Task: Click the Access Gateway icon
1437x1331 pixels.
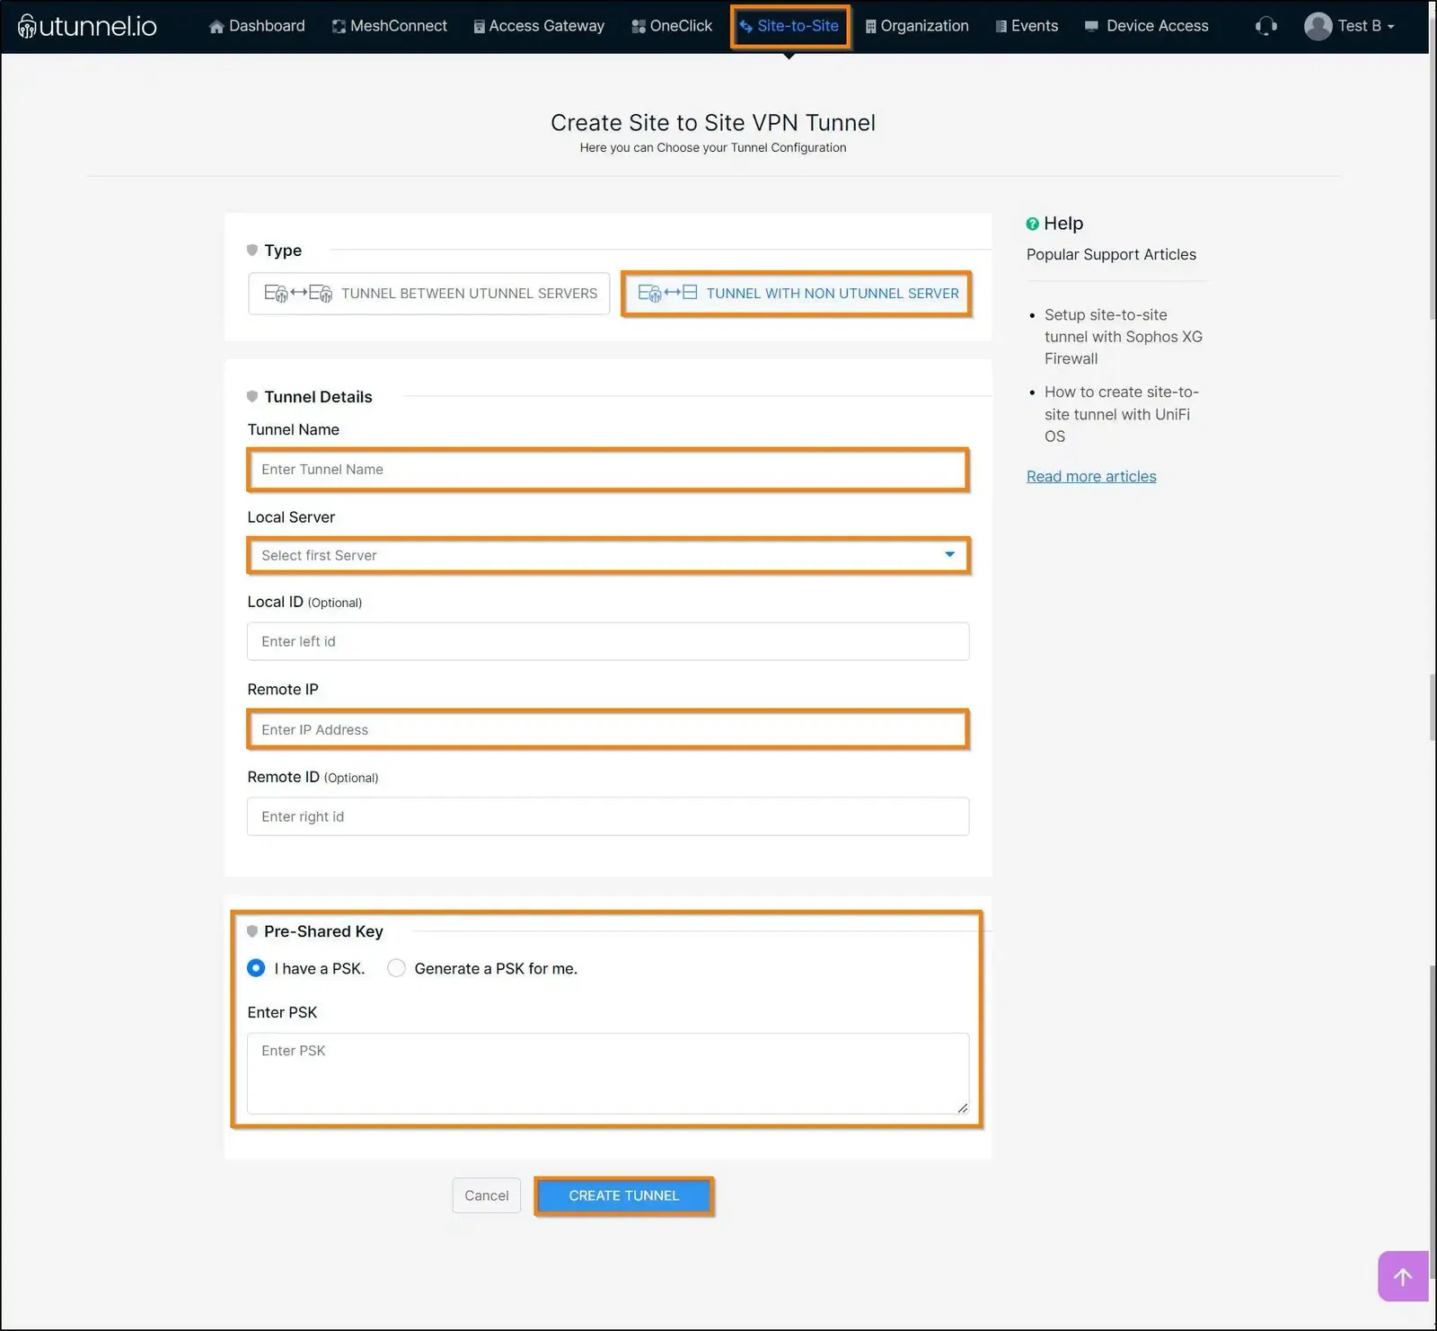Action: point(480,27)
